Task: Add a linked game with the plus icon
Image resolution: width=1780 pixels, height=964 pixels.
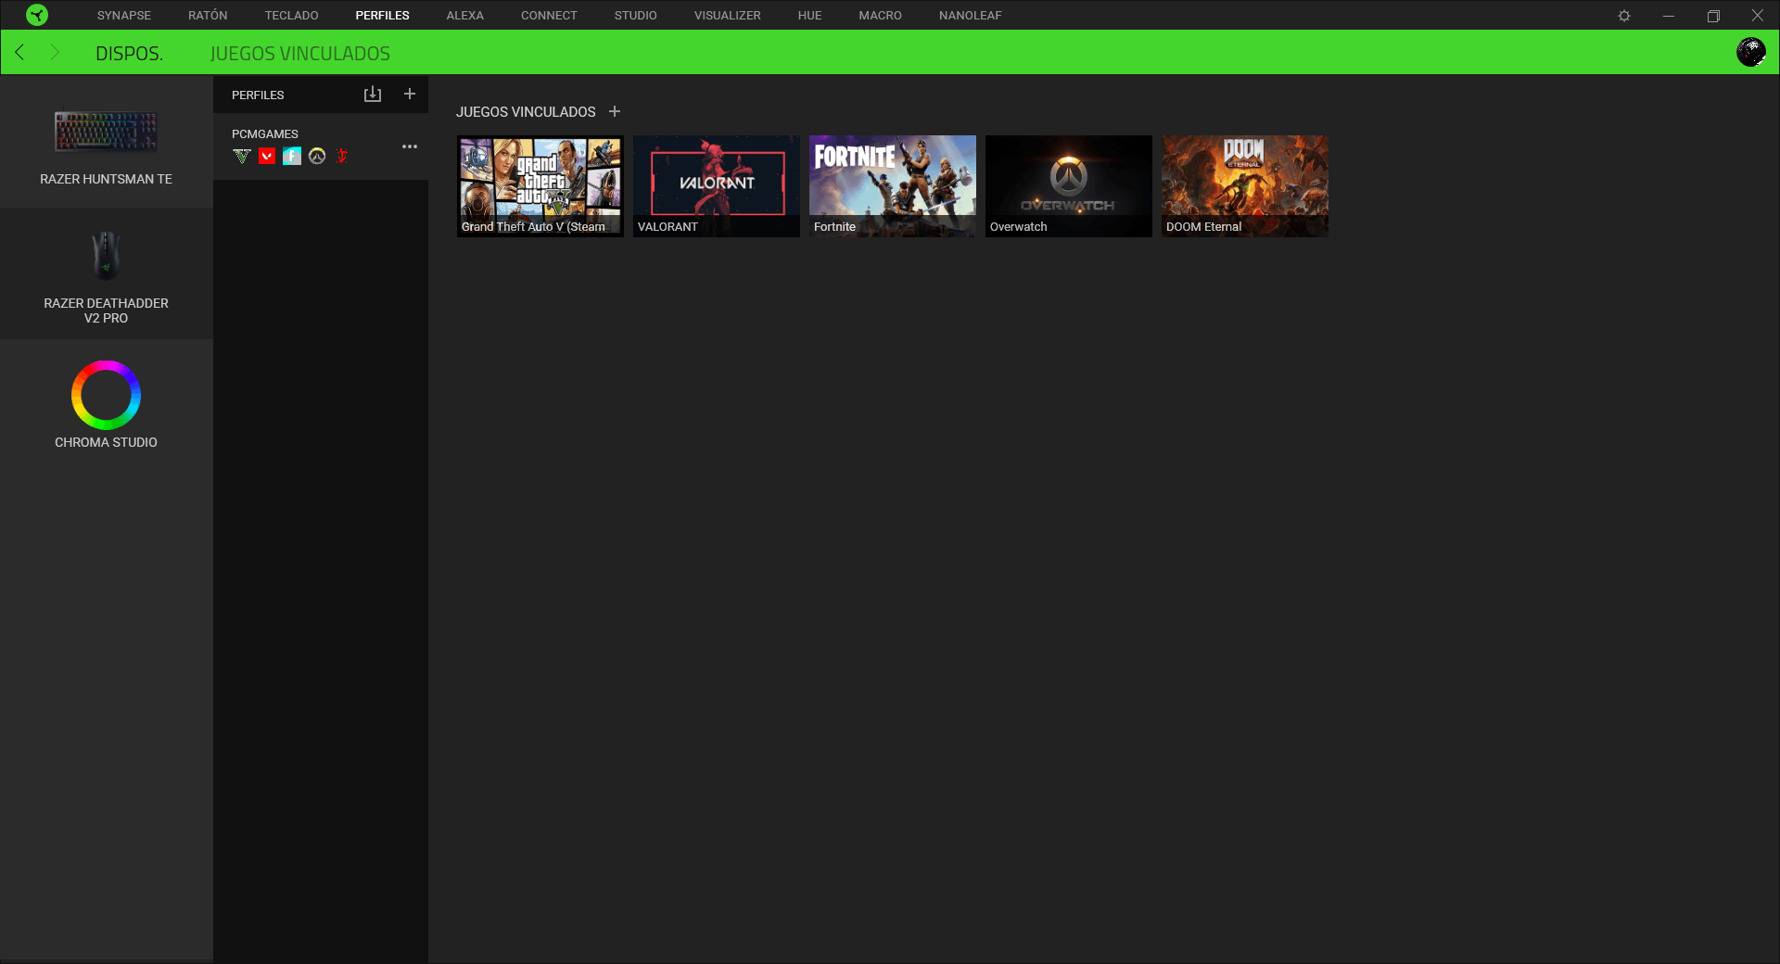Action: pyautogui.click(x=615, y=111)
